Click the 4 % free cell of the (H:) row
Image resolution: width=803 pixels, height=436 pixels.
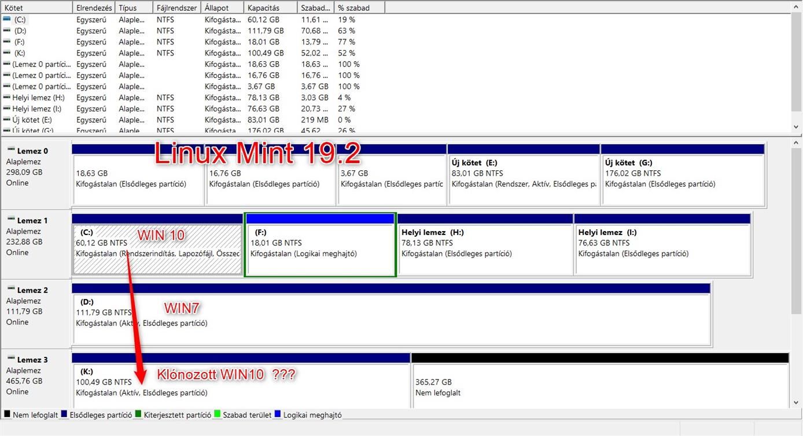[x=345, y=98]
